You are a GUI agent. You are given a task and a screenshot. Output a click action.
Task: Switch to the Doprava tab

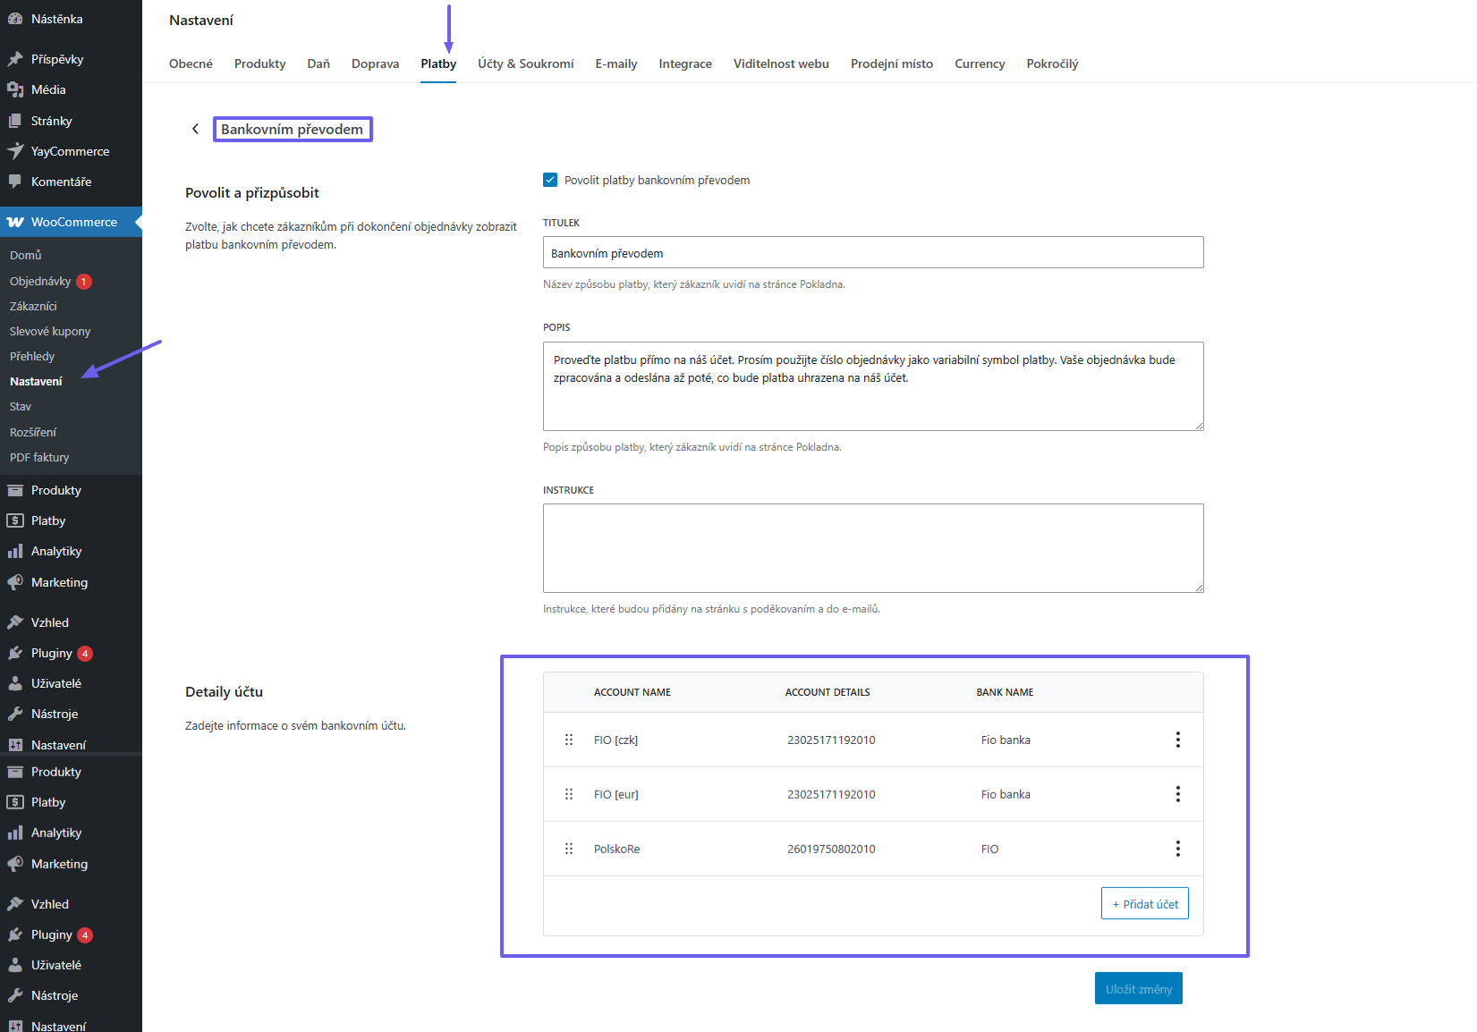(x=375, y=63)
